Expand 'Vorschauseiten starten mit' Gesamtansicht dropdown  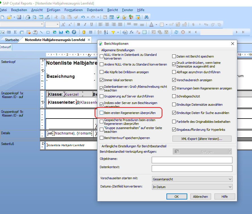(x=192, y=179)
